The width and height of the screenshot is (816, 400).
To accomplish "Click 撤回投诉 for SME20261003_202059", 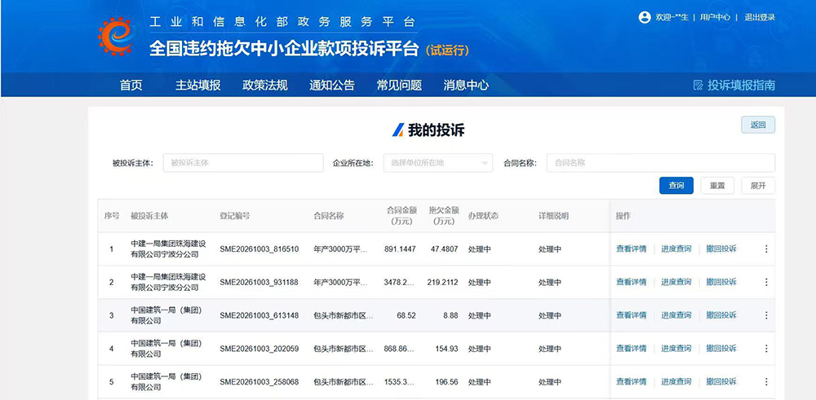I will pyautogui.click(x=721, y=349).
